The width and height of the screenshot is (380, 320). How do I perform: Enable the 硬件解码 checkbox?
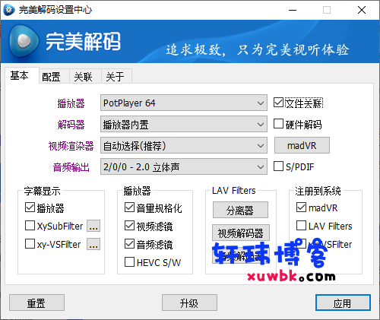[x=278, y=124]
